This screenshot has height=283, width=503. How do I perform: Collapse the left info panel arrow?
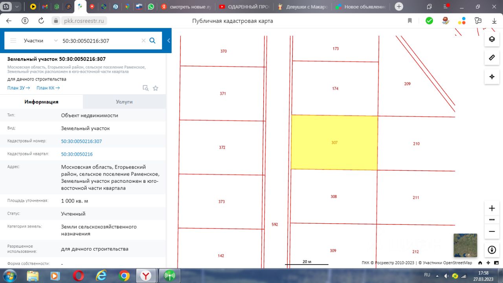pyautogui.click(x=169, y=40)
